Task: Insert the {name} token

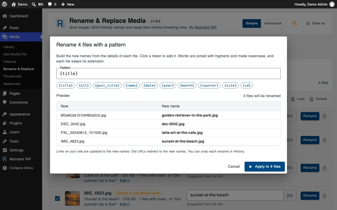Action: pos(132,85)
